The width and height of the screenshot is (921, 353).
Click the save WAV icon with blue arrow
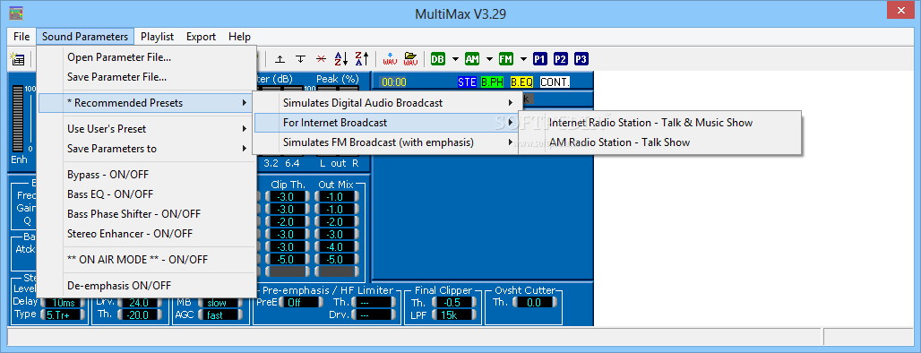[390, 59]
